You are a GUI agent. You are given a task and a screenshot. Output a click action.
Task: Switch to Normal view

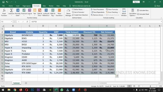(129, 86)
